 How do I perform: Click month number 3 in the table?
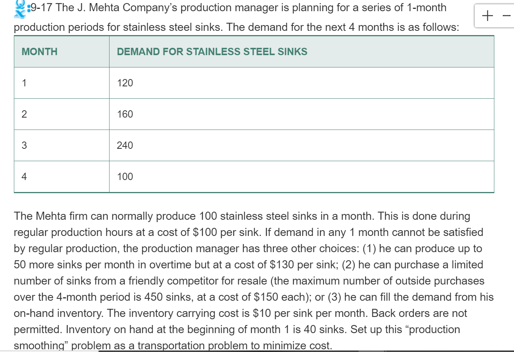pos(24,145)
